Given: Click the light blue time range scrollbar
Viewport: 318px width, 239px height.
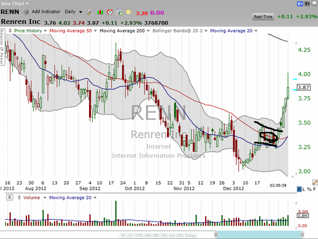Looking at the screenshot, I should (259, 235).
